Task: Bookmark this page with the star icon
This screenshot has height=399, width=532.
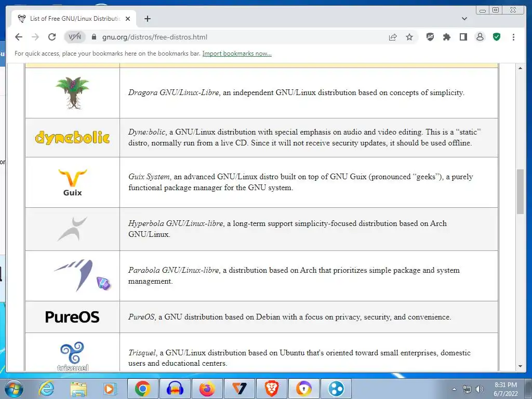Action: pos(409,37)
